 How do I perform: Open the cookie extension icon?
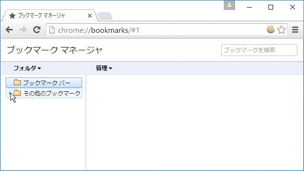[271, 29]
